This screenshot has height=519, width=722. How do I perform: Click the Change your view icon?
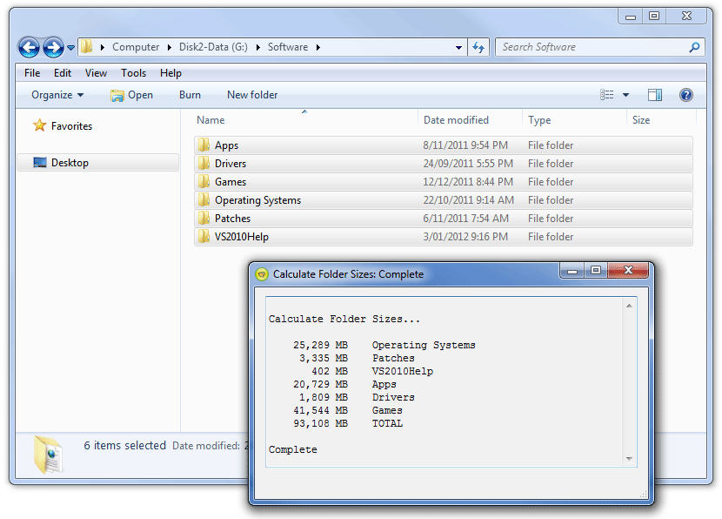click(x=607, y=95)
